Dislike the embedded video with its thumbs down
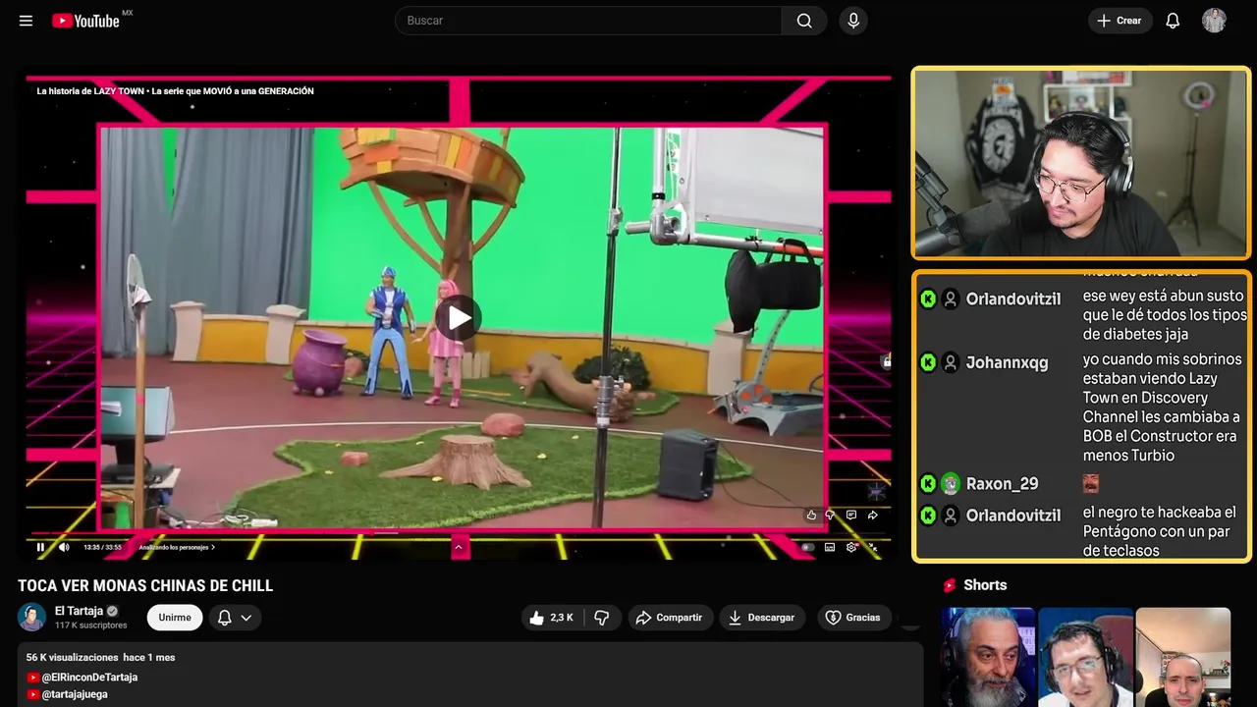 (831, 515)
